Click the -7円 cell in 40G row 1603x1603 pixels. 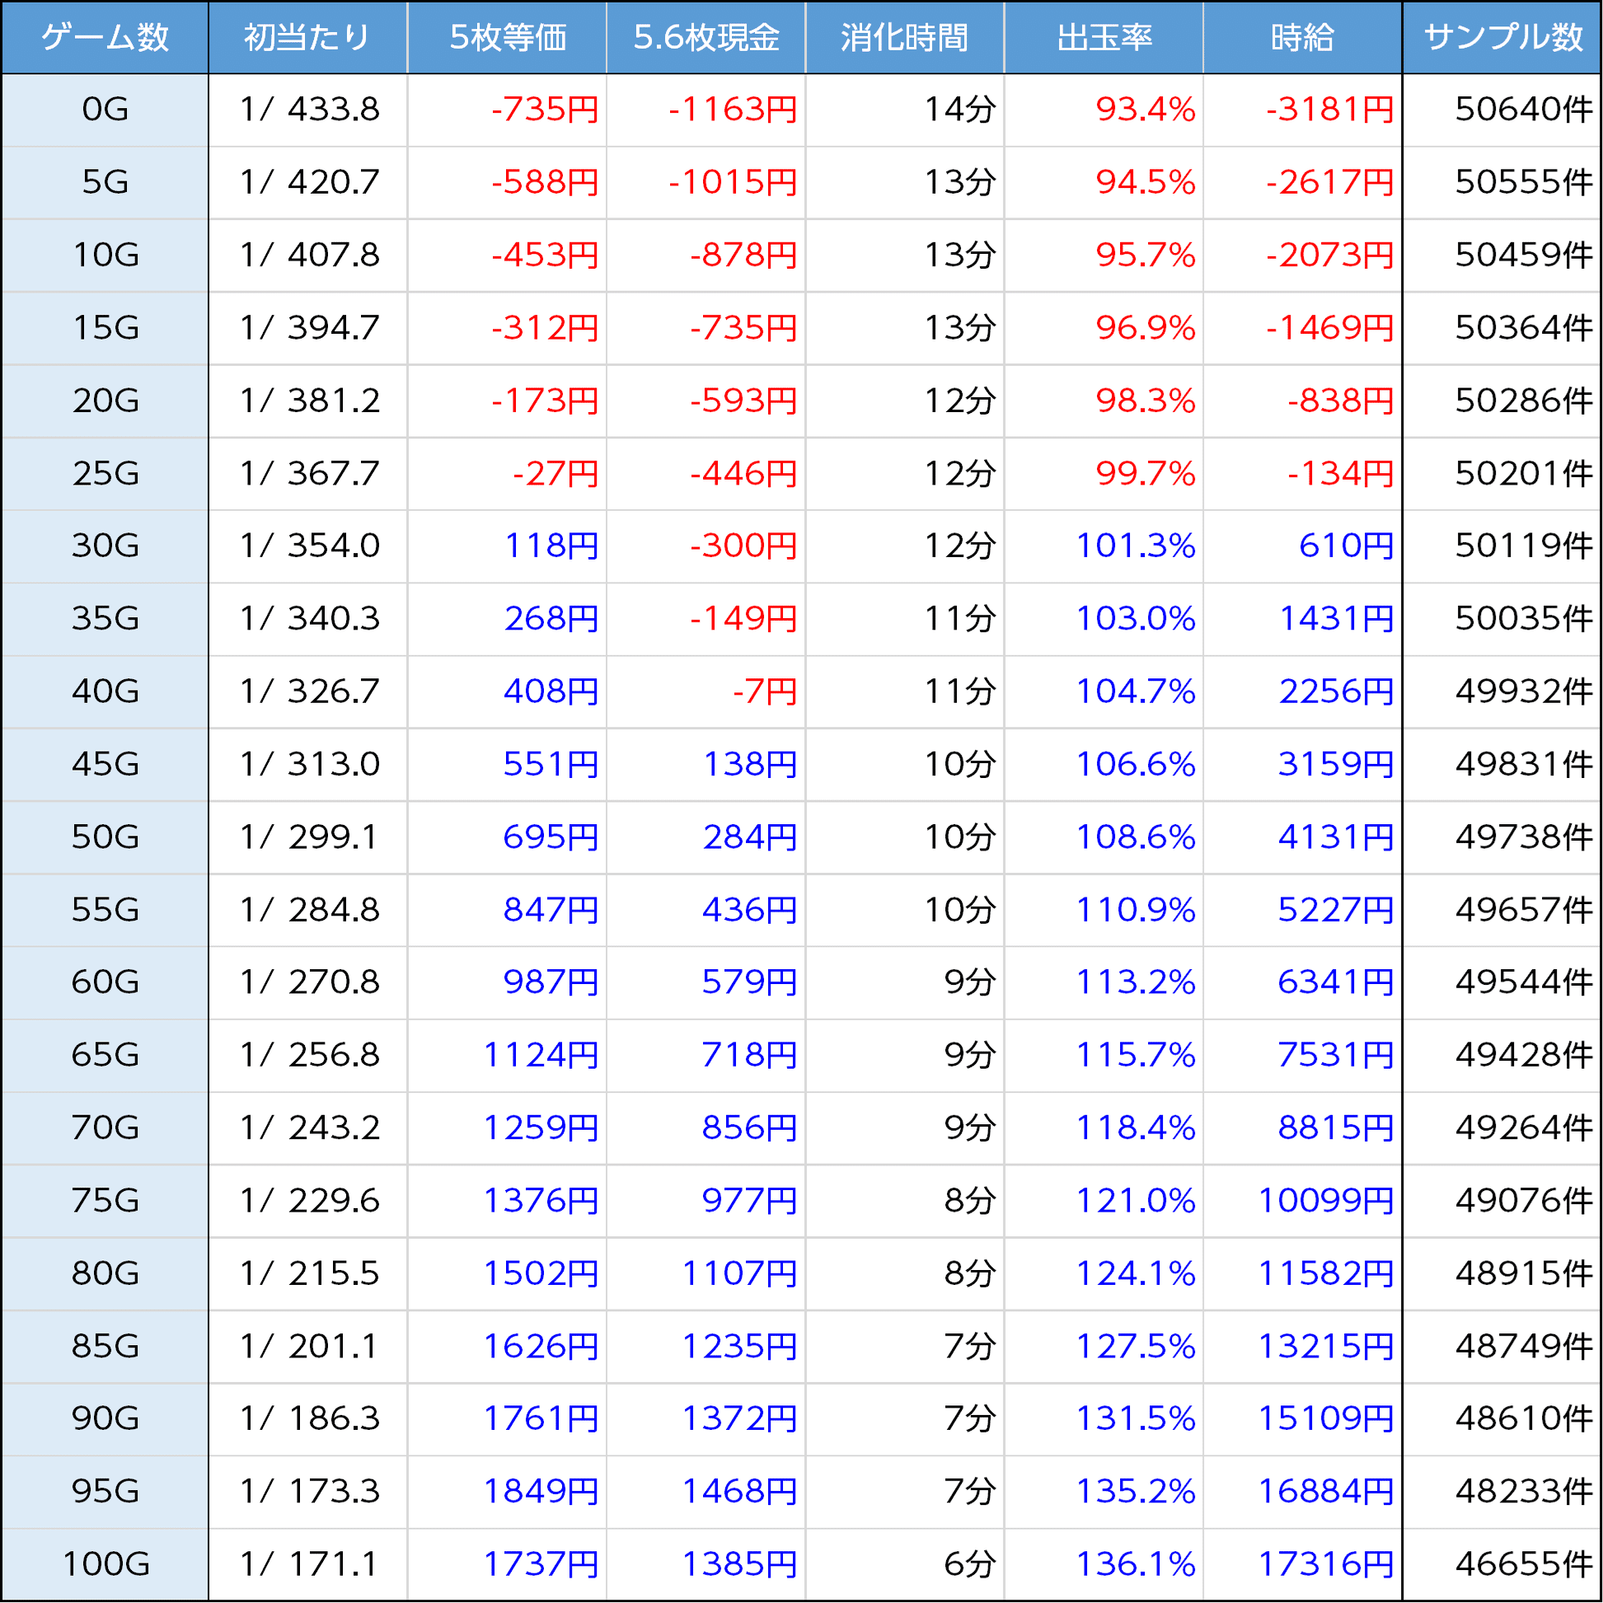pyautogui.click(x=764, y=691)
